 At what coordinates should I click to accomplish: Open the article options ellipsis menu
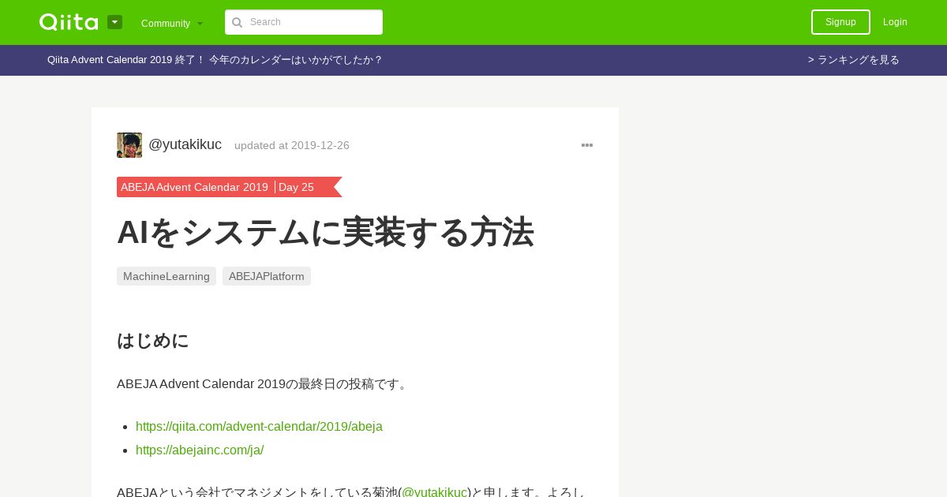tap(587, 145)
